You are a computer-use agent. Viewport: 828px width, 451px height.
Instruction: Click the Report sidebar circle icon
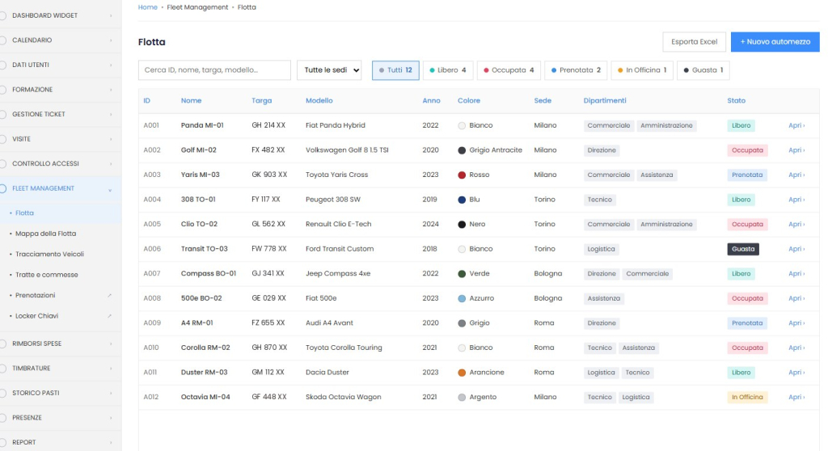click(x=2, y=443)
